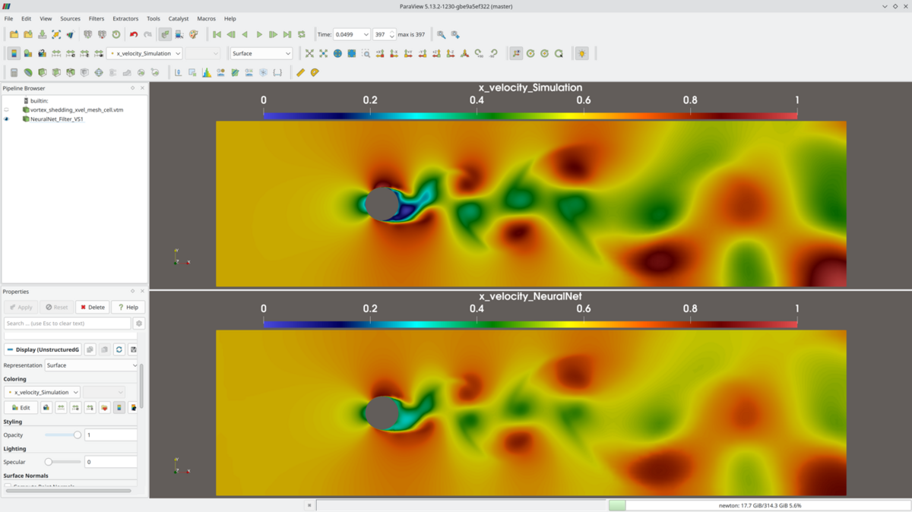Screen dimensions: 912x512
Task: Click the Opacity slider handle
Action: tap(77, 435)
